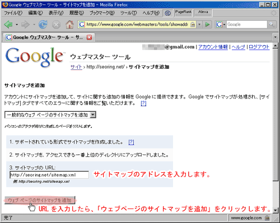Click the scrollbar down arrow
Screen dimensions: 280x223
tap(275, 210)
